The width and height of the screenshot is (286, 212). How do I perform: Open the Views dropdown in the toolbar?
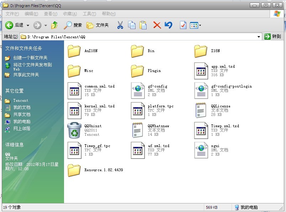[x=196, y=25]
